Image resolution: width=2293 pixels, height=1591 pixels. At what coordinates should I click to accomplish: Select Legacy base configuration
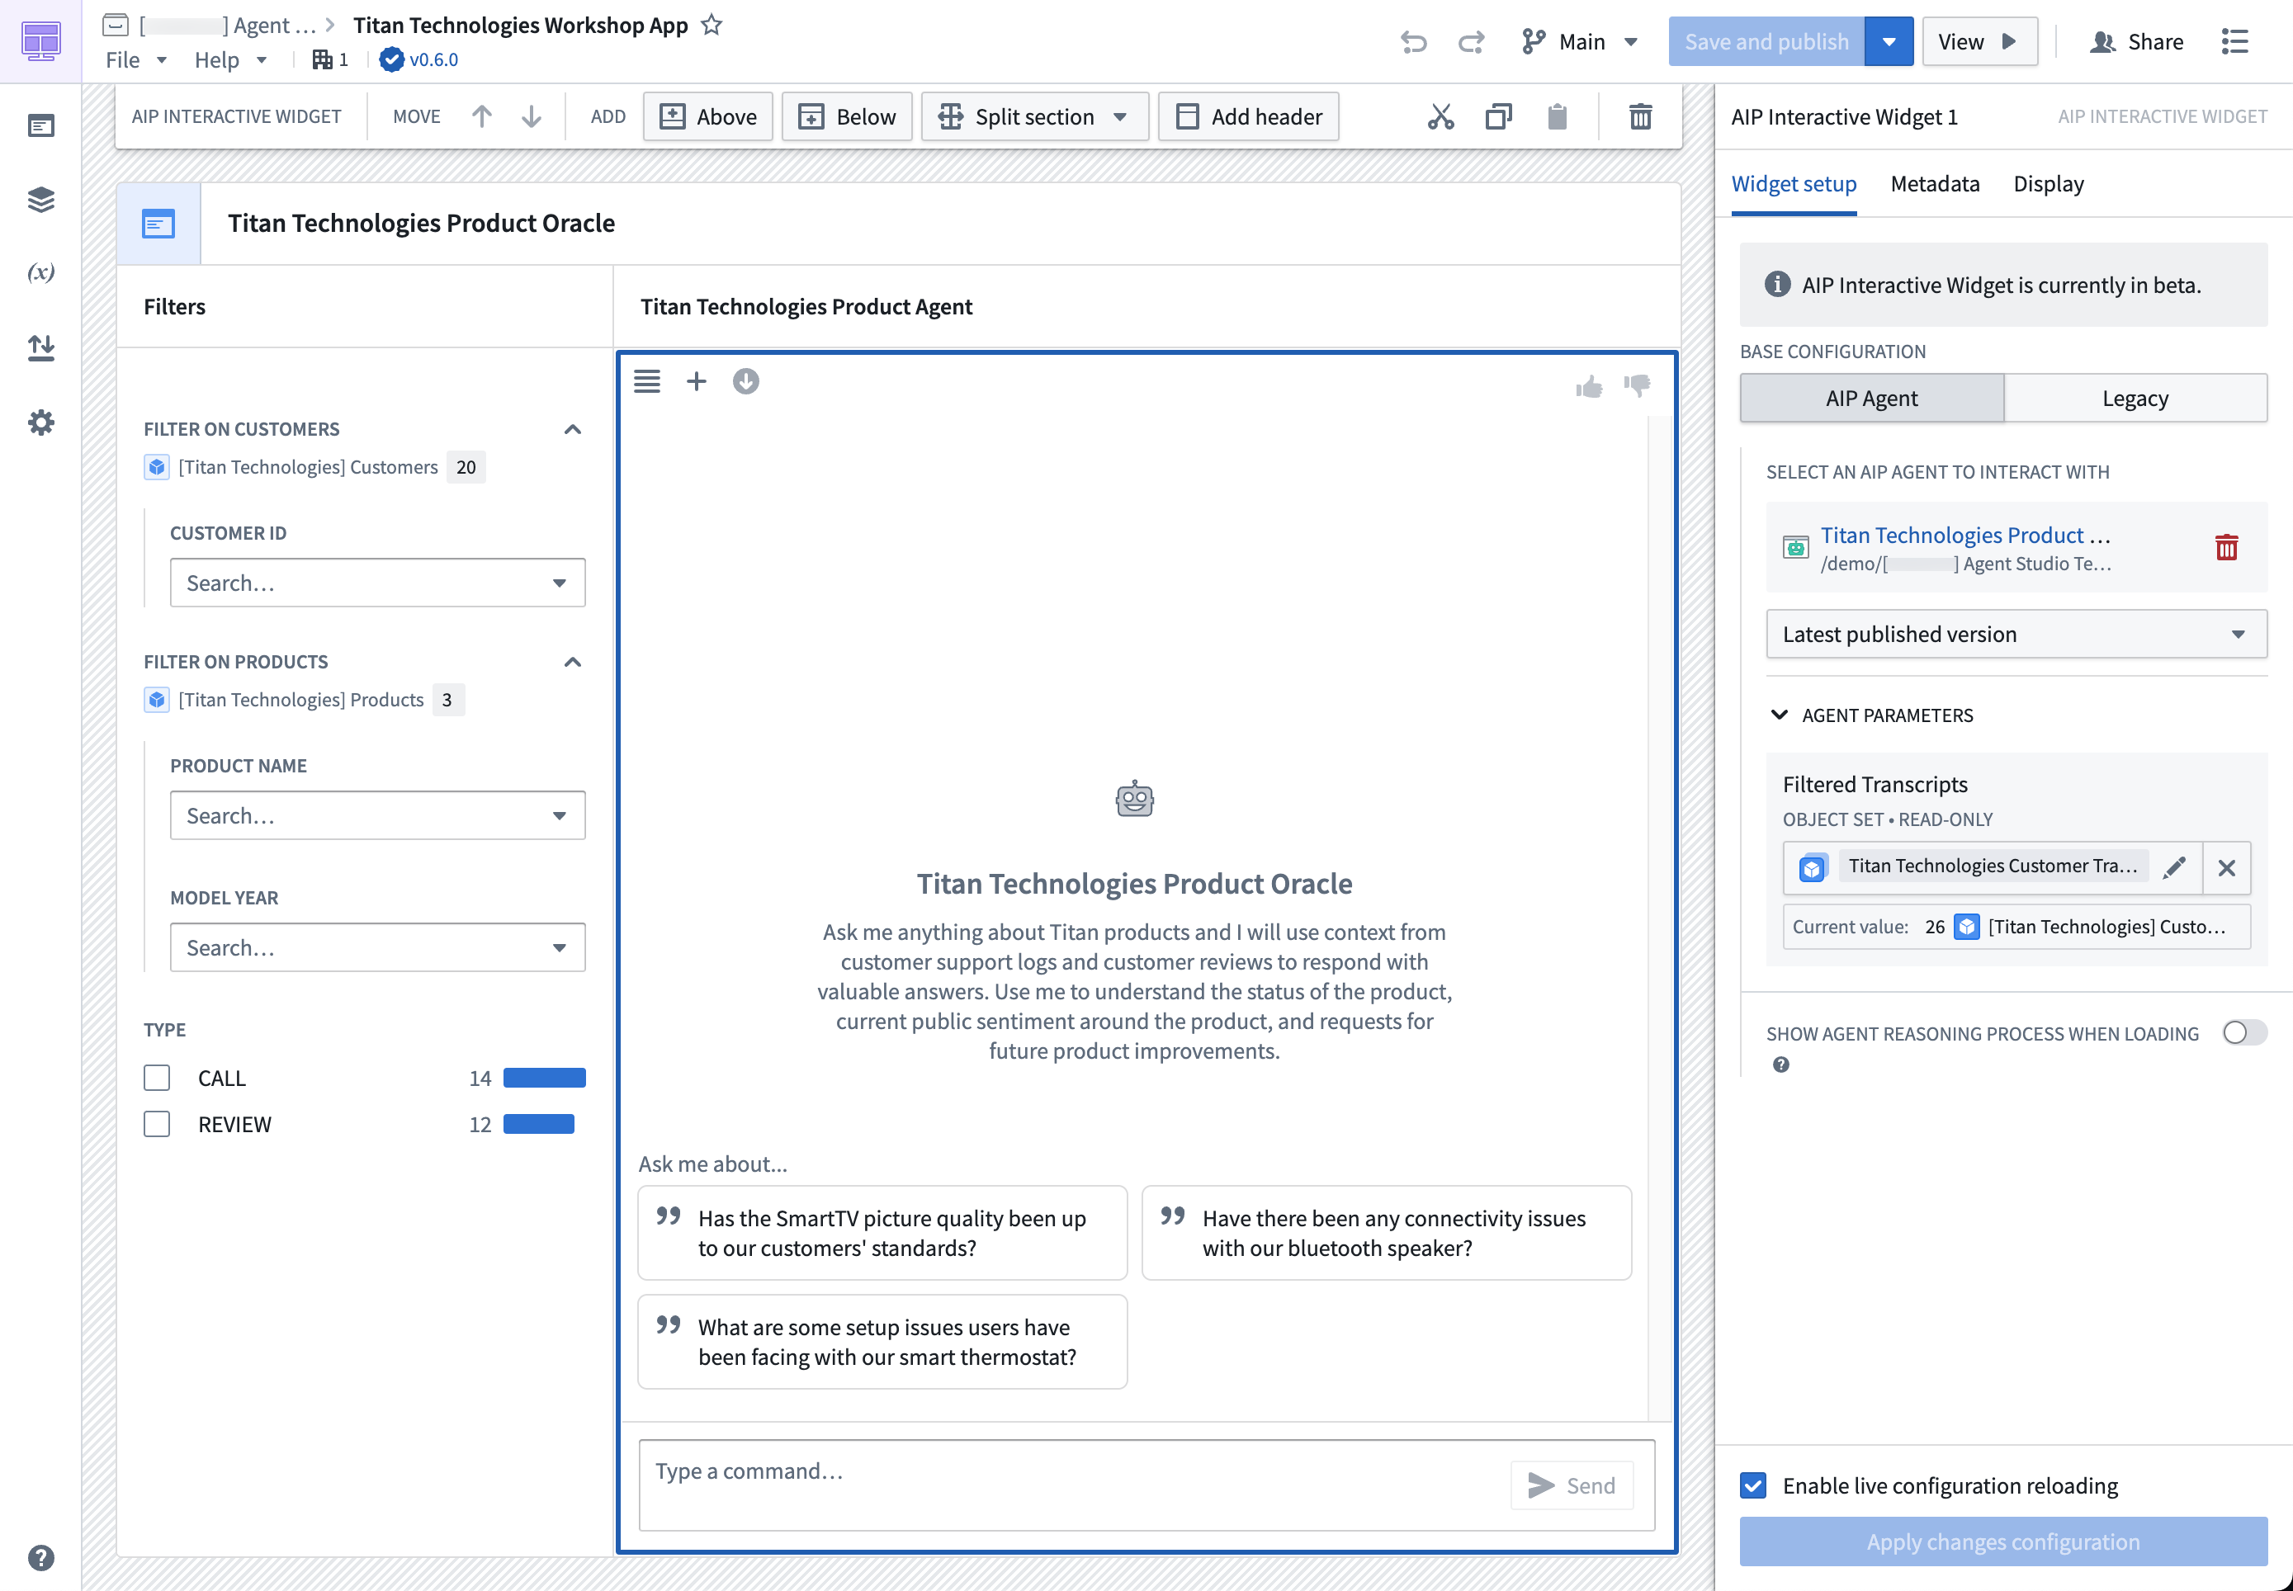pyautogui.click(x=2135, y=399)
